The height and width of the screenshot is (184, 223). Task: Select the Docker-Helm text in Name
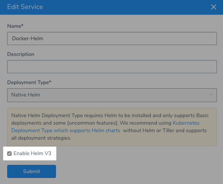tap(27, 38)
